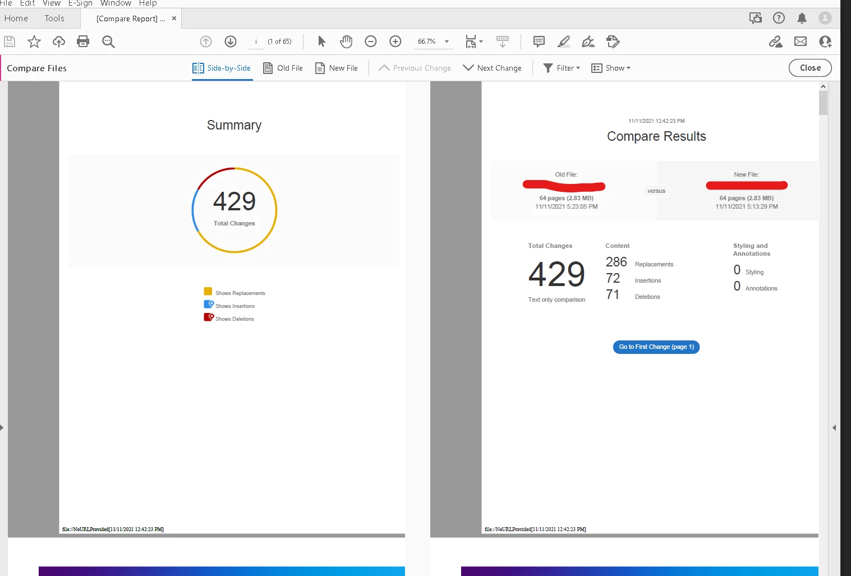
Task: Expand the left side panel arrow
Action: [2, 427]
